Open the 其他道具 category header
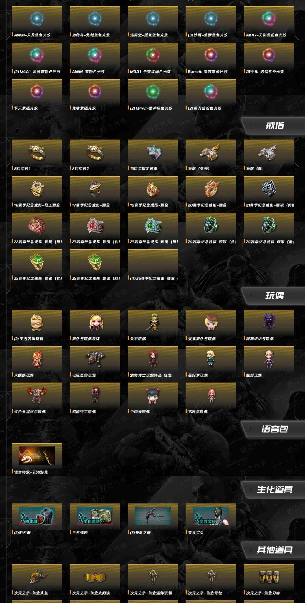This screenshot has width=305, height=603. (273, 550)
